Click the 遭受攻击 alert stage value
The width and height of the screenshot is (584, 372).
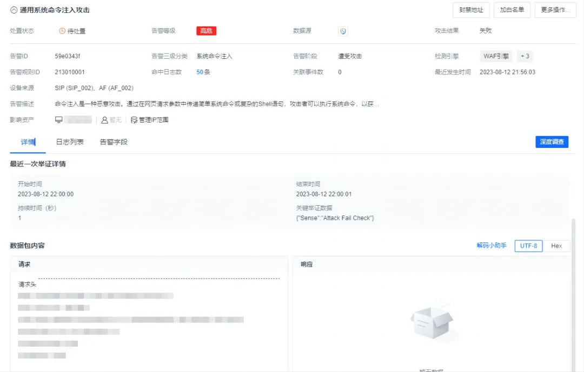point(350,56)
